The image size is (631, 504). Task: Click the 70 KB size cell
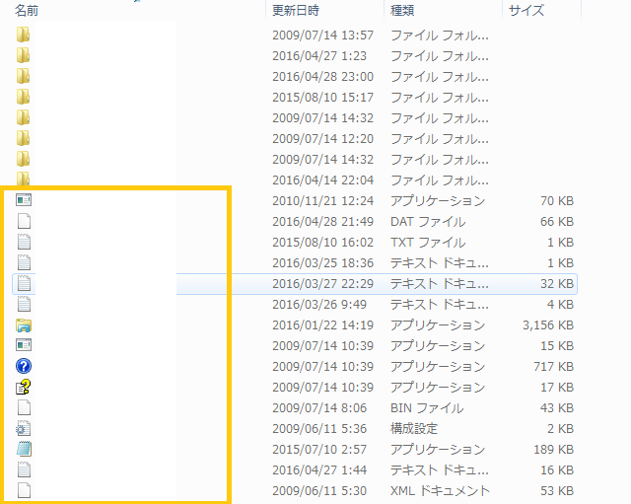click(x=557, y=201)
